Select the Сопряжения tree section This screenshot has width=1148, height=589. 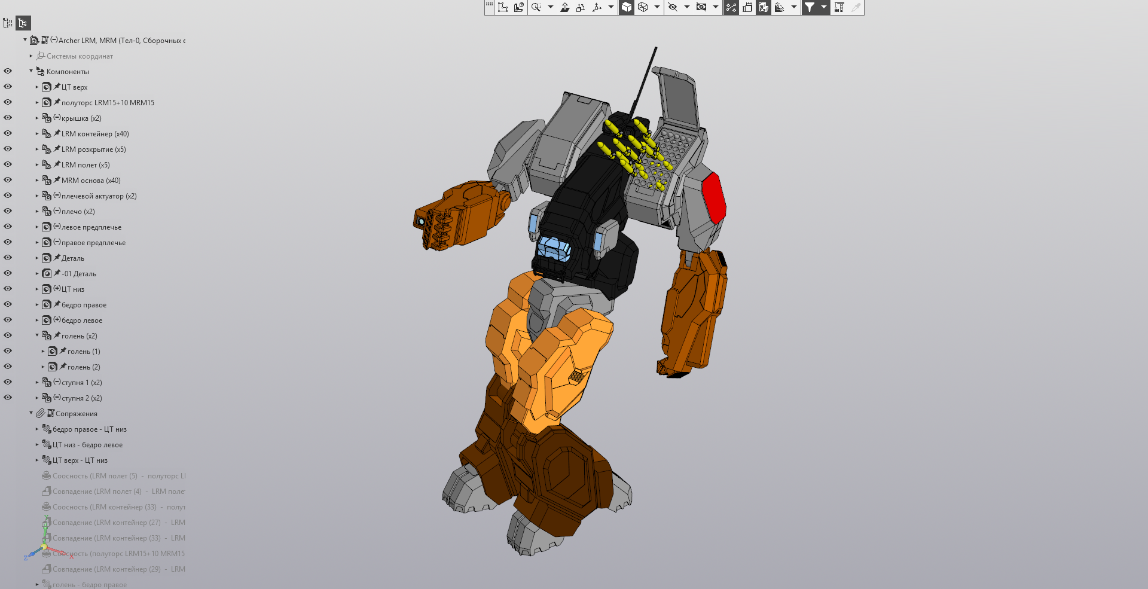click(76, 414)
